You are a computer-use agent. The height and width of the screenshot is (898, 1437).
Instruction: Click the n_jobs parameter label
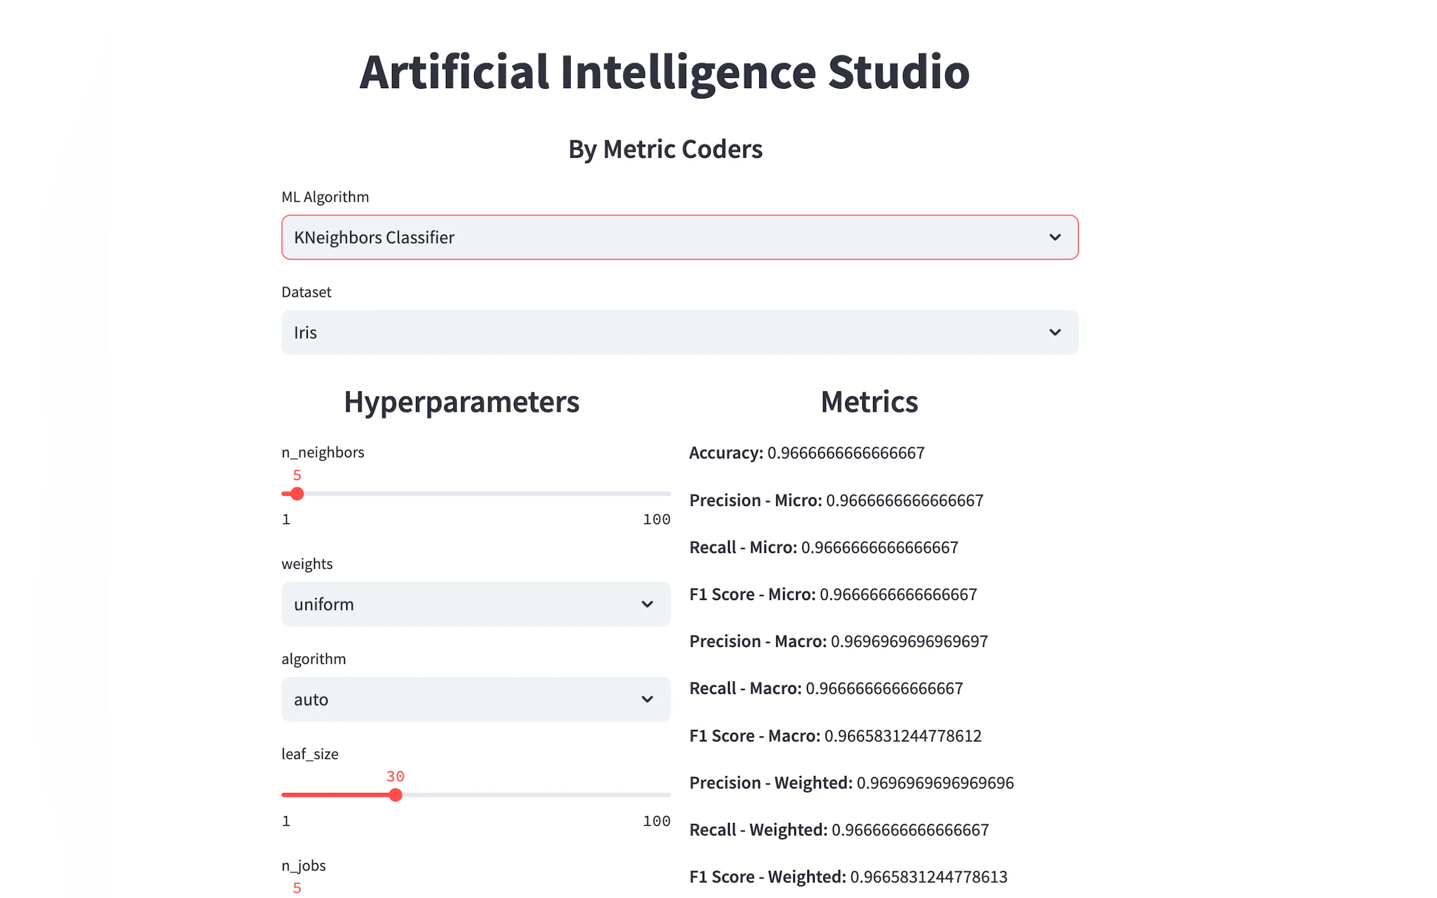coord(303,865)
